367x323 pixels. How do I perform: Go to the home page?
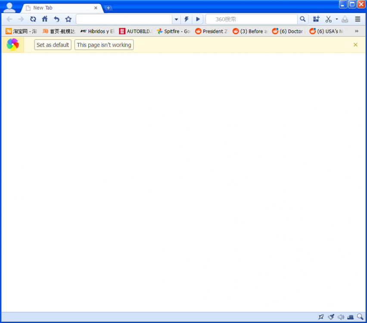(45, 19)
